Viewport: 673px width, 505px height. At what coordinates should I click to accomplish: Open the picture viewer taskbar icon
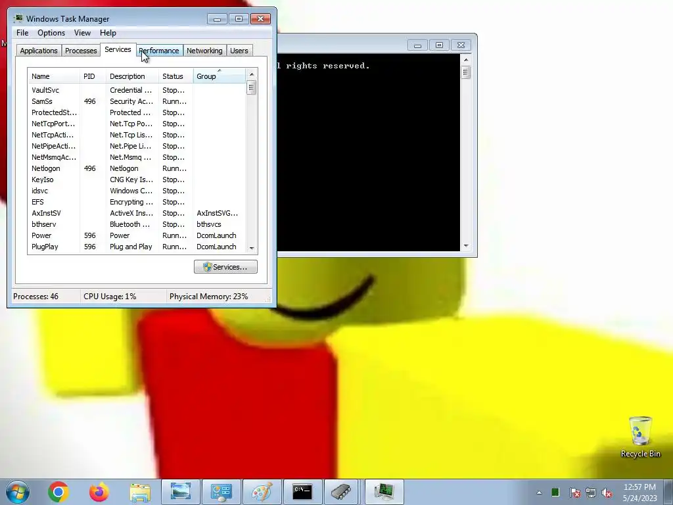coord(180,492)
